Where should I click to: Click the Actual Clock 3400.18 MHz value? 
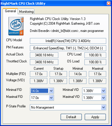(44, 55)
